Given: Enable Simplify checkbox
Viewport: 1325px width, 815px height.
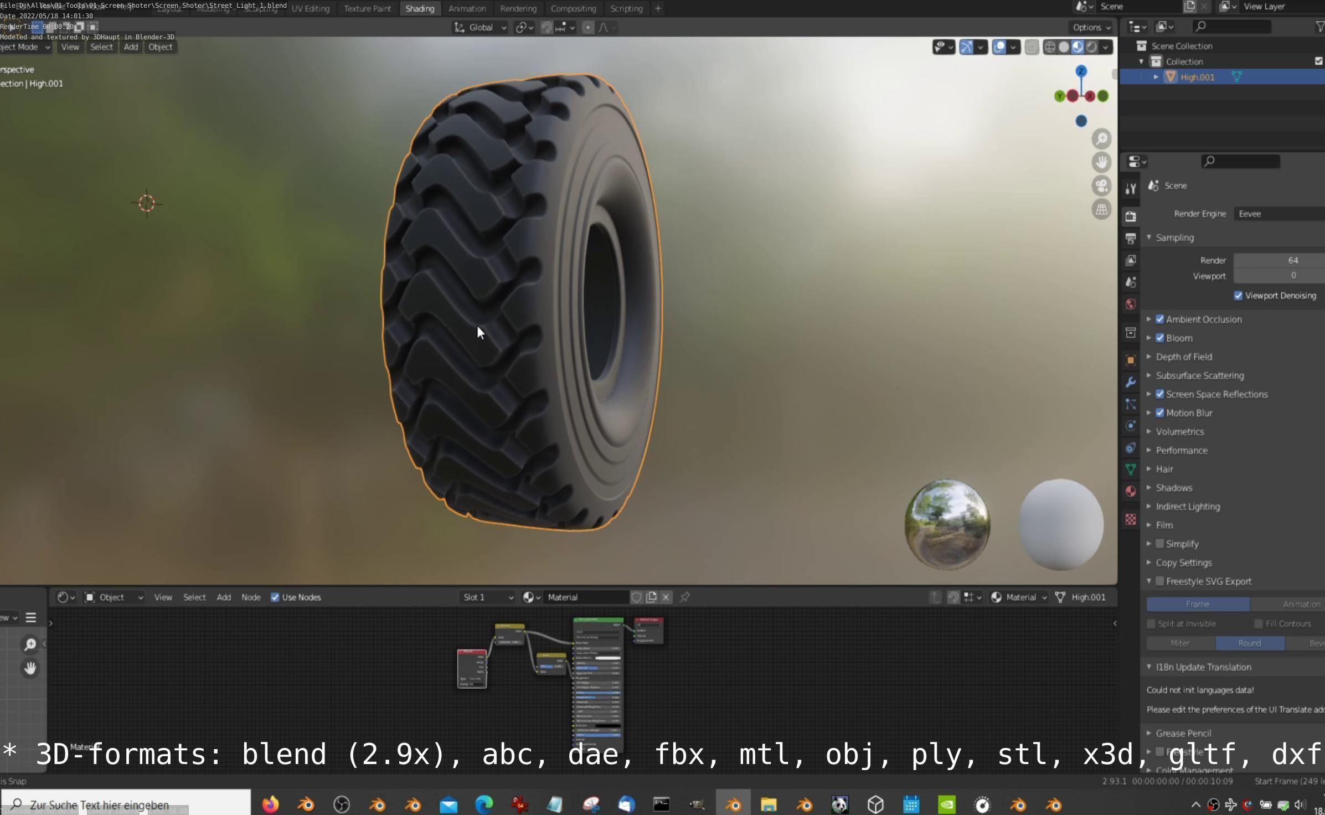Looking at the screenshot, I should (x=1160, y=544).
